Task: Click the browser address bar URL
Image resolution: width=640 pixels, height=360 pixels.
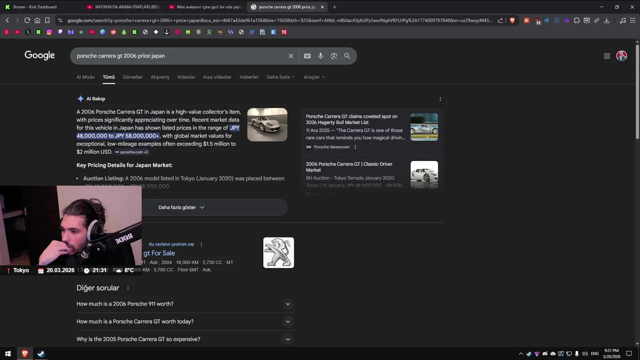Action: coord(280,20)
